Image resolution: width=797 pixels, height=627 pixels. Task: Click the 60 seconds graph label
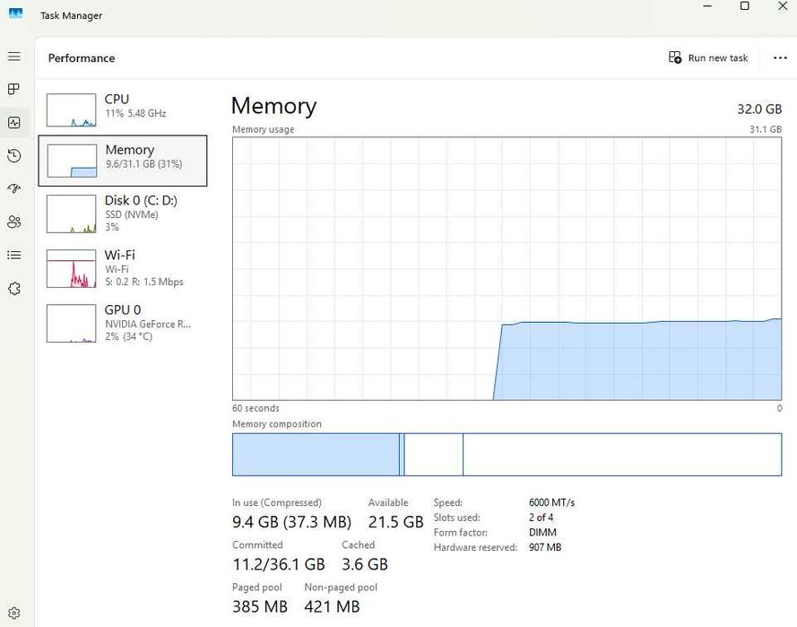[256, 408]
